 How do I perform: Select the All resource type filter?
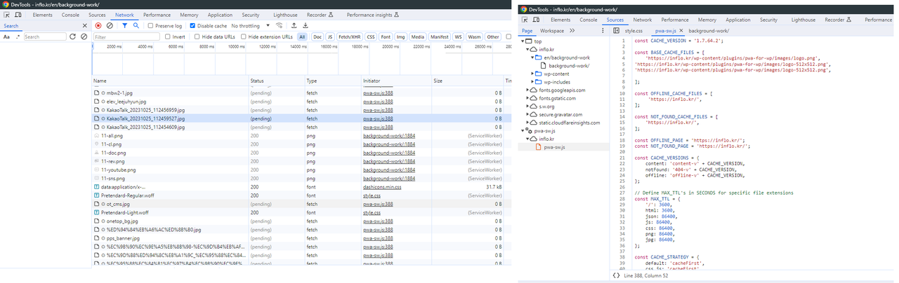(302, 36)
